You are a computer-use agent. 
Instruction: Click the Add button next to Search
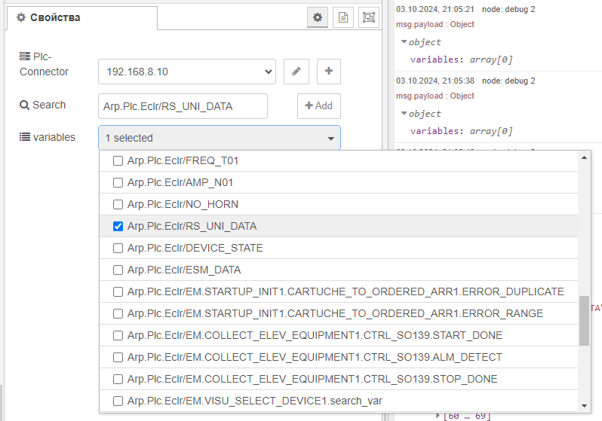coord(318,106)
